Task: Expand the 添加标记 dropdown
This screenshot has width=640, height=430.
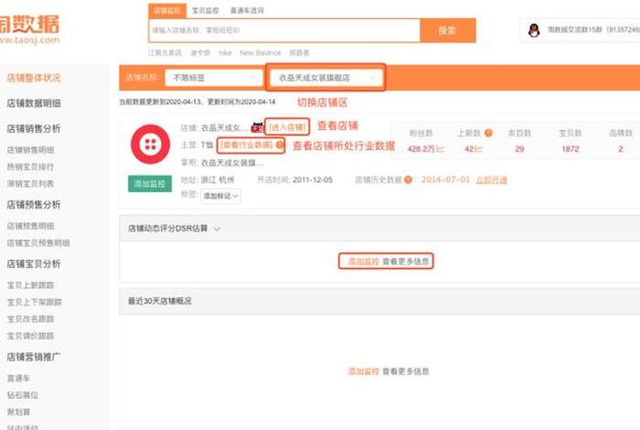Action: pyautogui.click(x=221, y=196)
